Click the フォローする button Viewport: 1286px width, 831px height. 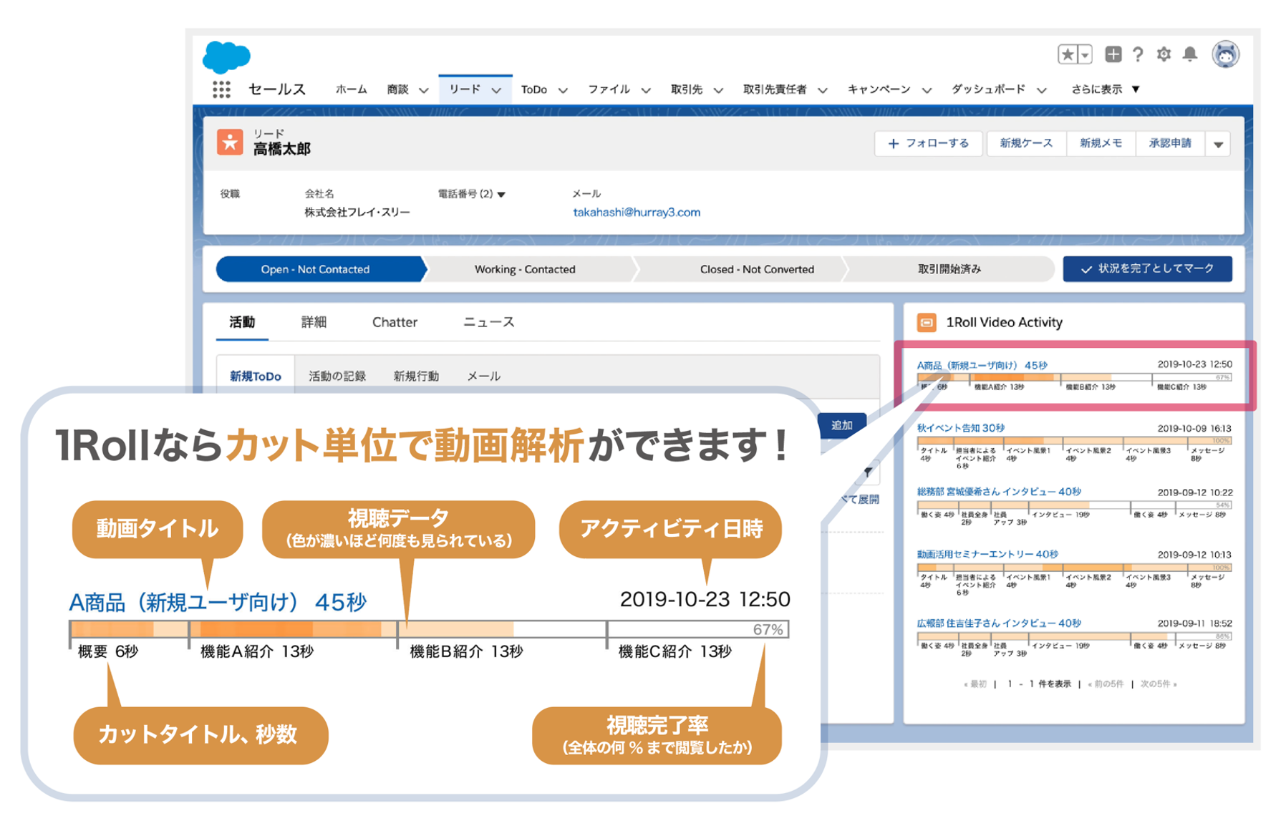coord(929,144)
